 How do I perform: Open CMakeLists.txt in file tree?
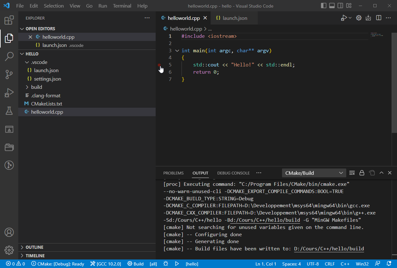(87, 104)
